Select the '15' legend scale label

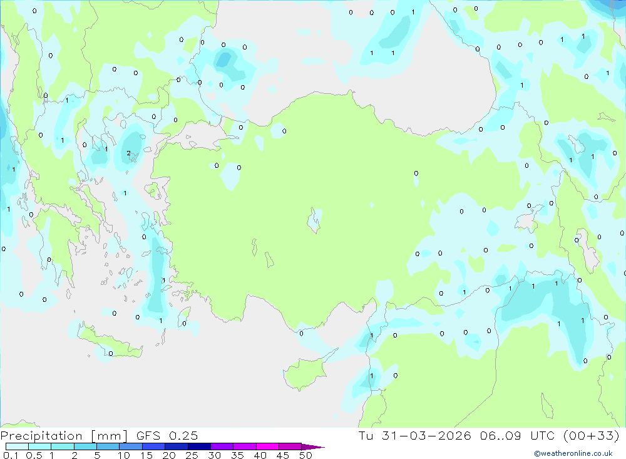coord(146,455)
